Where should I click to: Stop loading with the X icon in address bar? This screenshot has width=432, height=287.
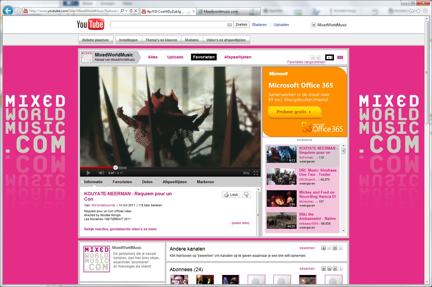pos(136,11)
